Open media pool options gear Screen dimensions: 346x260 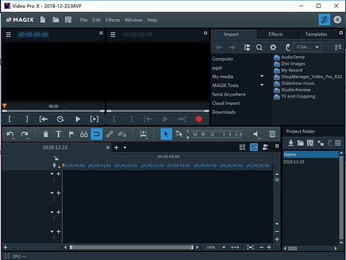[x=273, y=47]
